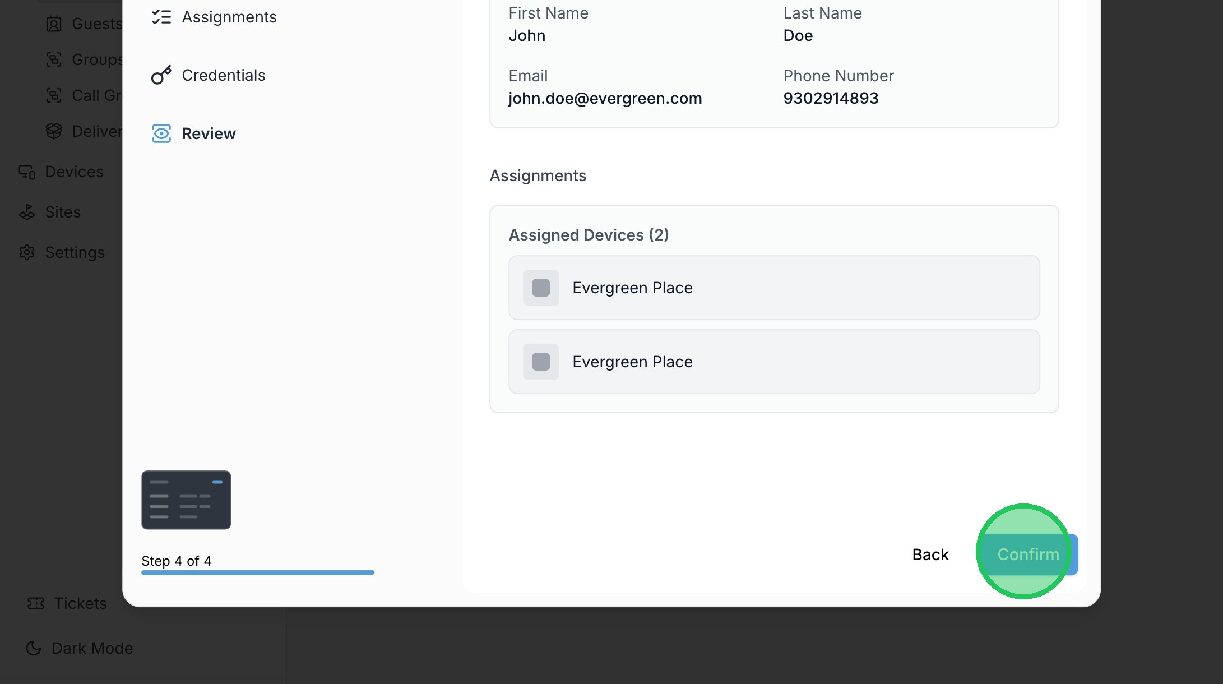Click the dark preview thumbnail
Viewport: 1223px width, 684px height.
pos(186,500)
